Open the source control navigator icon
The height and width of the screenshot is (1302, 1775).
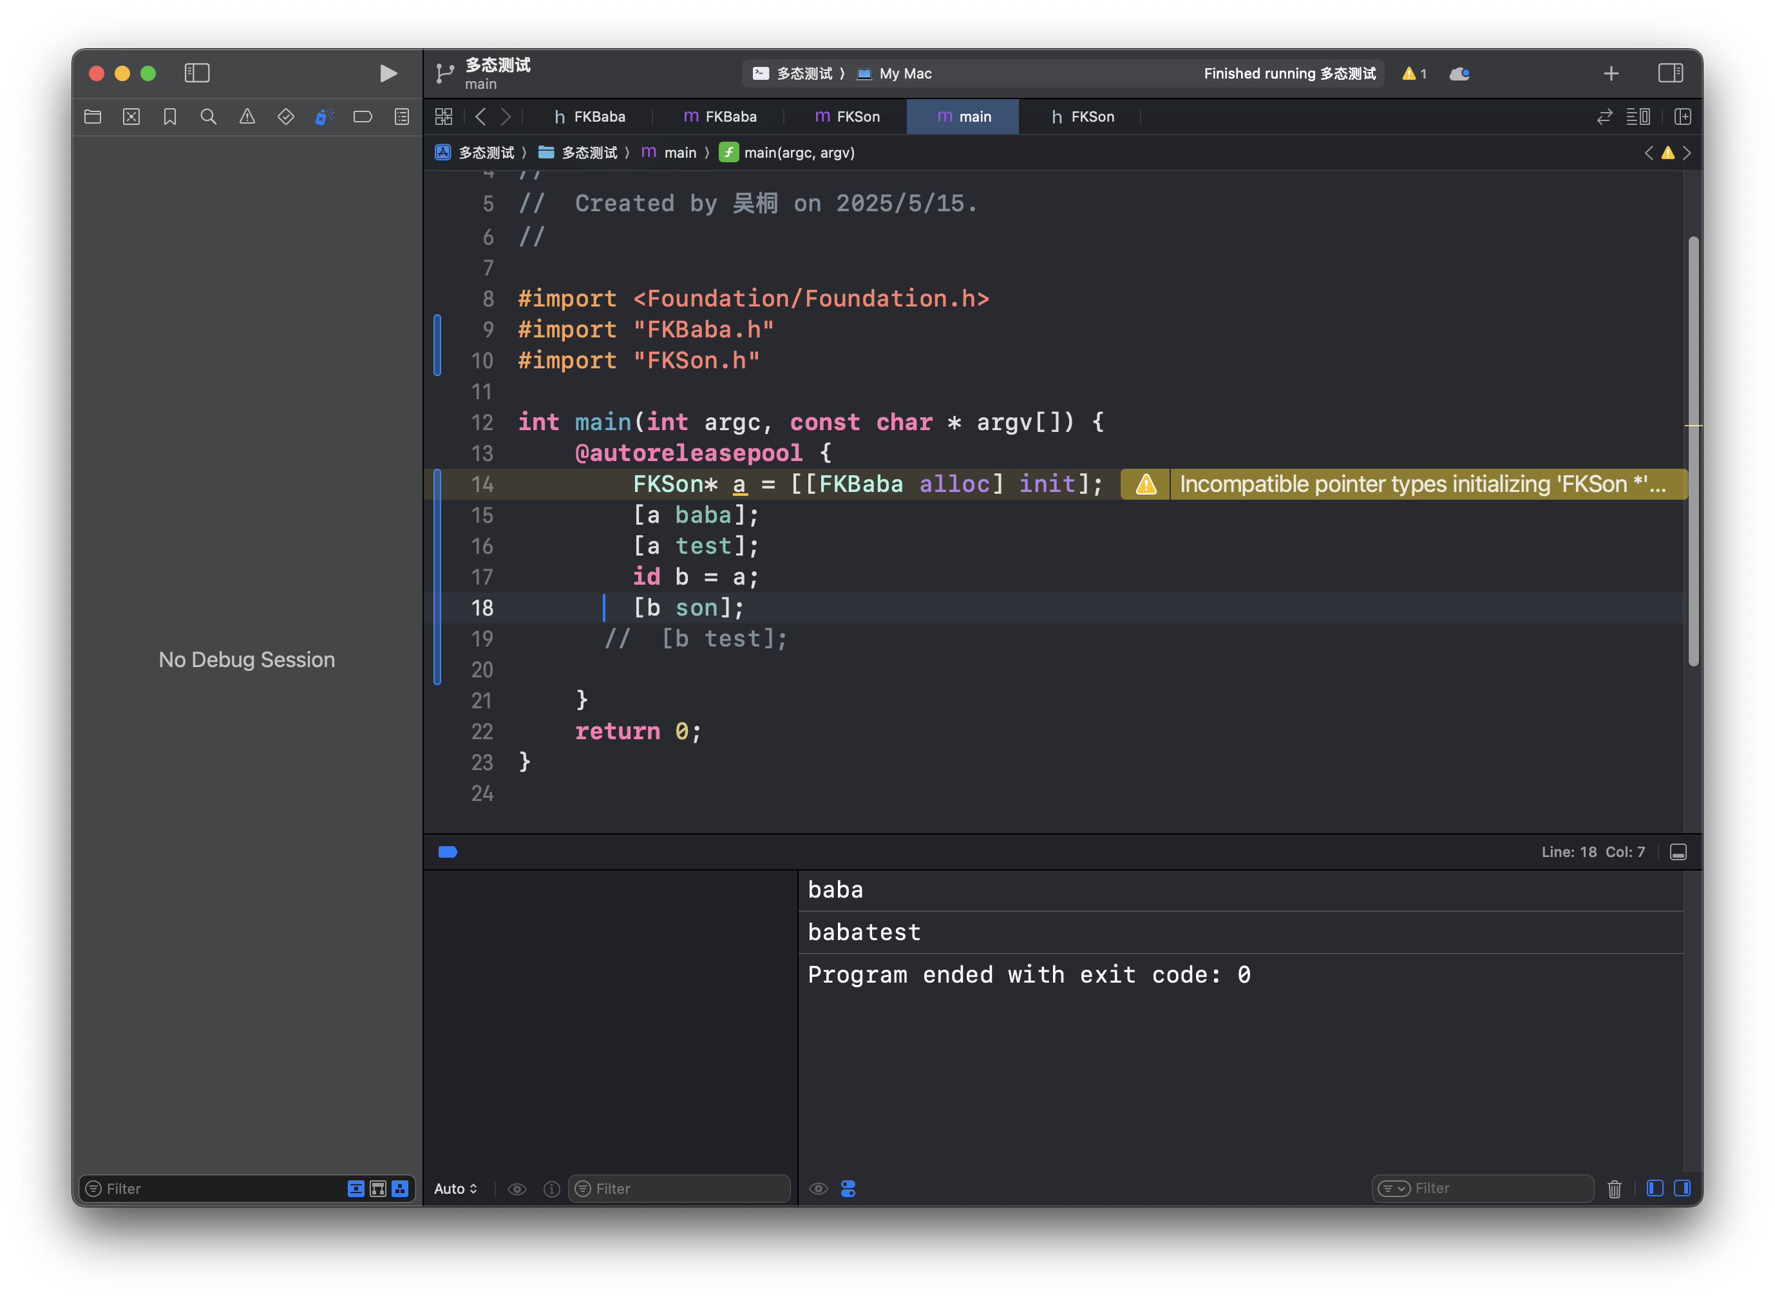pyautogui.click(x=131, y=117)
